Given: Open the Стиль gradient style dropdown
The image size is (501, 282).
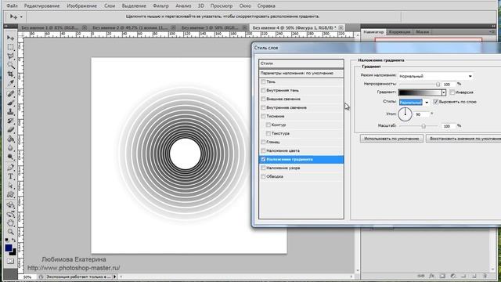Looking at the screenshot, I should pos(414,103).
